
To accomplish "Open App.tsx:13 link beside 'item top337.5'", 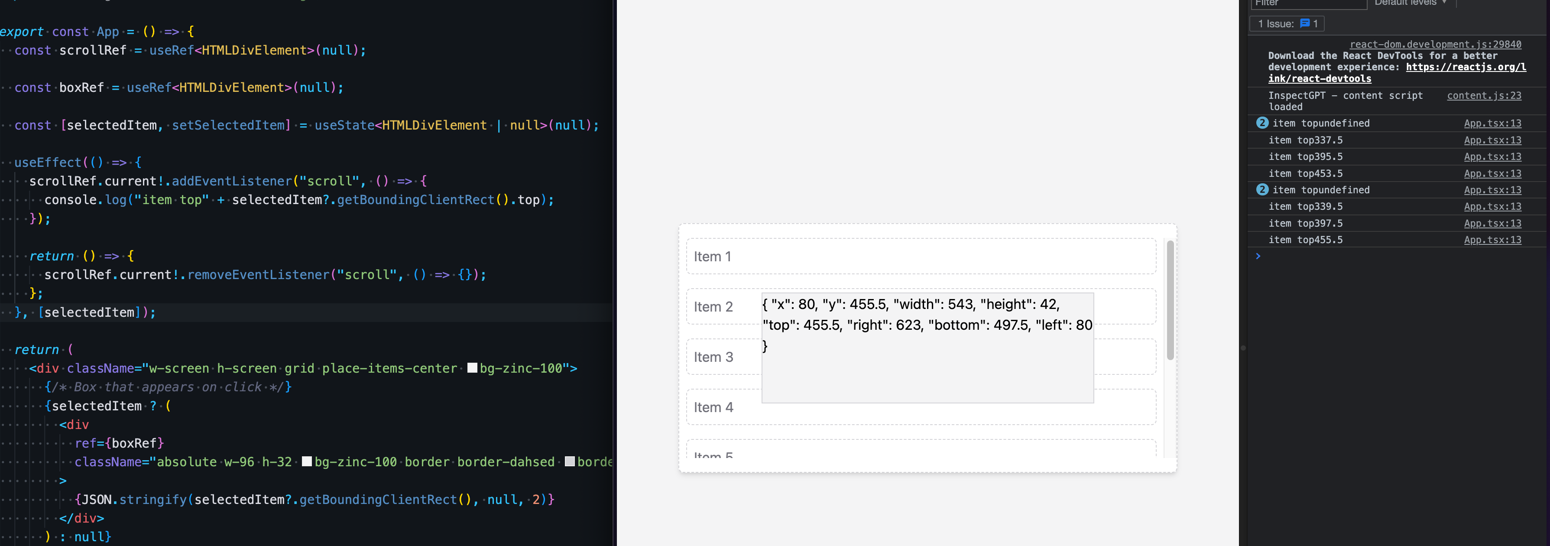I will point(1492,140).
